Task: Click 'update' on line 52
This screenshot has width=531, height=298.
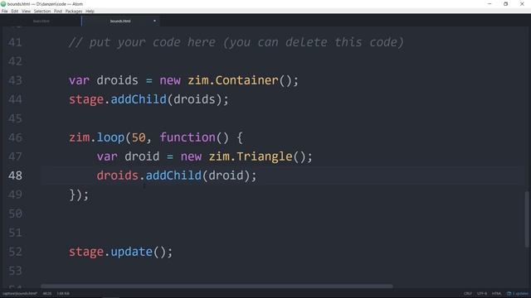Action: click(131, 252)
